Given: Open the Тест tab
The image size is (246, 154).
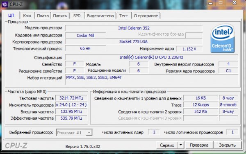Looking at the screenshot, I should point(123,16).
